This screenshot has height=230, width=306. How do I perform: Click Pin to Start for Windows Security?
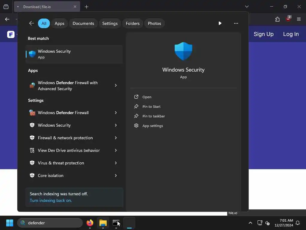(x=152, y=107)
